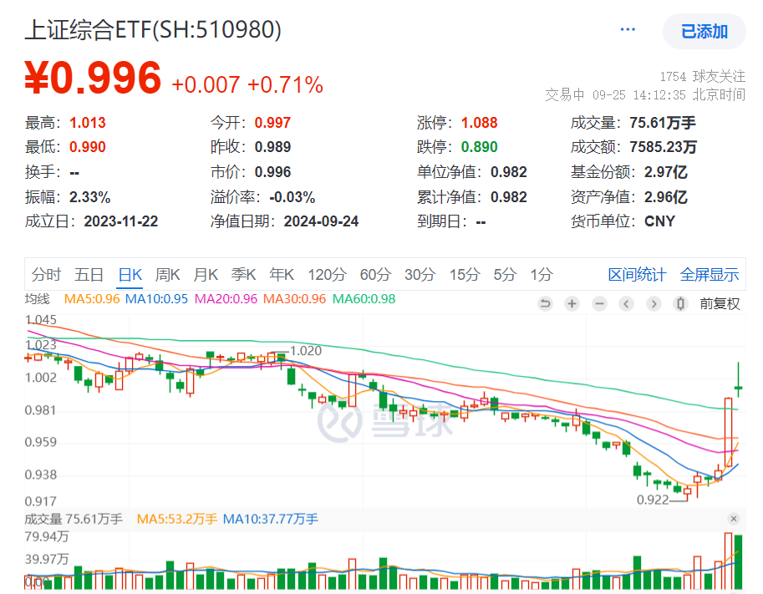Select the 周K chart tab
This screenshot has height=594, width=763.
[x=167, y=274]
